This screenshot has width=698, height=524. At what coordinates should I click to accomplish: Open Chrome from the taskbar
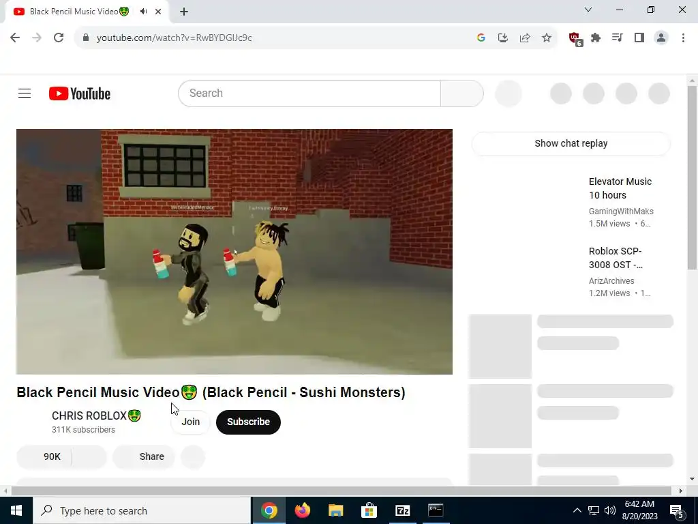pyautogui.click(x=269, y=510)
